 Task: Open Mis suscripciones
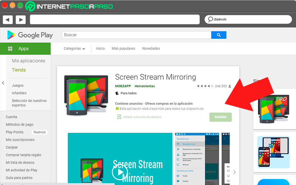(20, 140)
